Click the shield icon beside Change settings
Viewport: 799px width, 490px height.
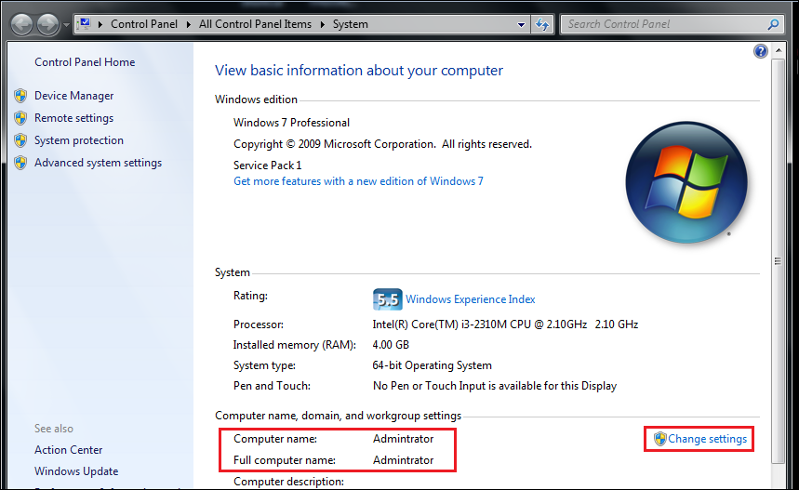tap(659, 439)
